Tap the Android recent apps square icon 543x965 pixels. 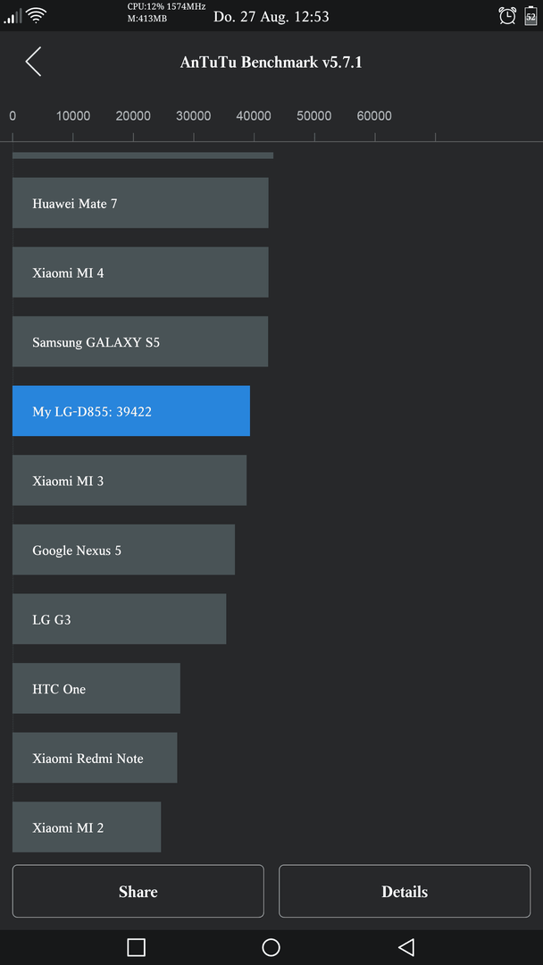pos(136,946)
